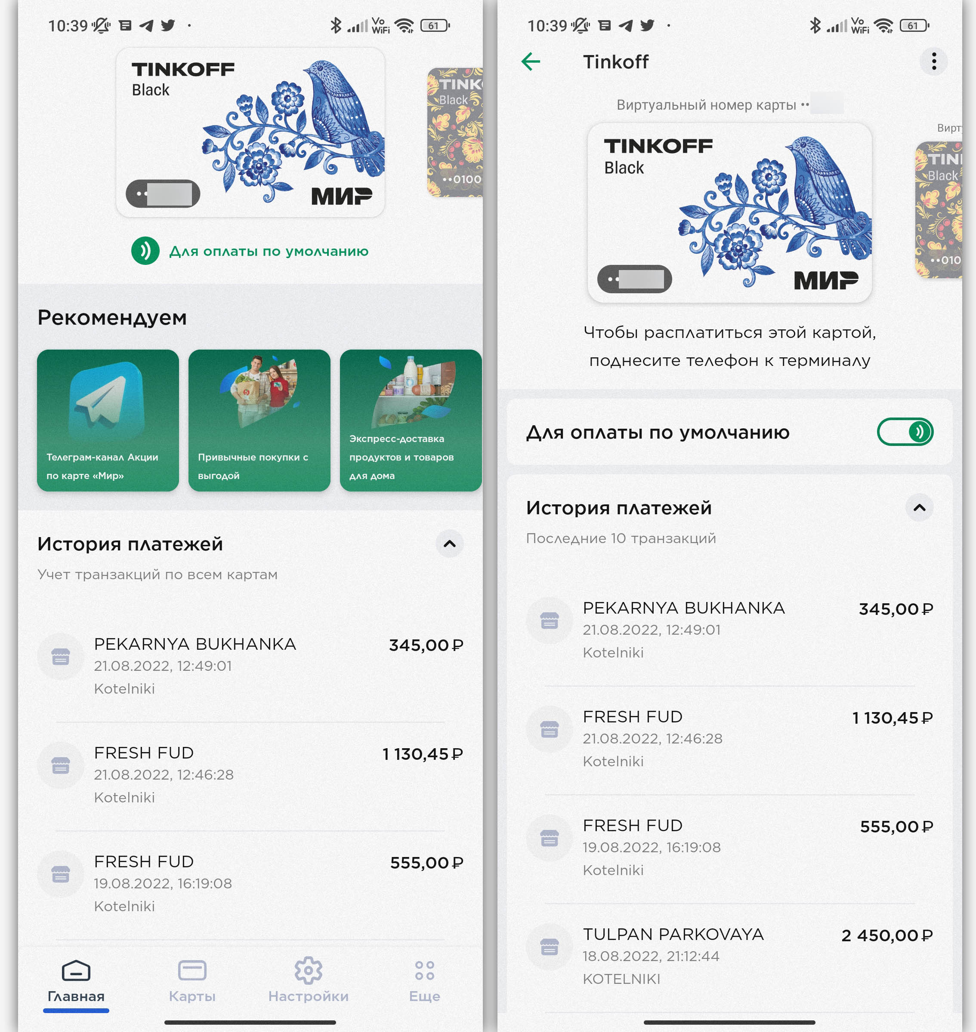Open Экспресс-доставка продуктов recommendation card
The width and height of the screenshot is (976, 1032).
(411, 420)
